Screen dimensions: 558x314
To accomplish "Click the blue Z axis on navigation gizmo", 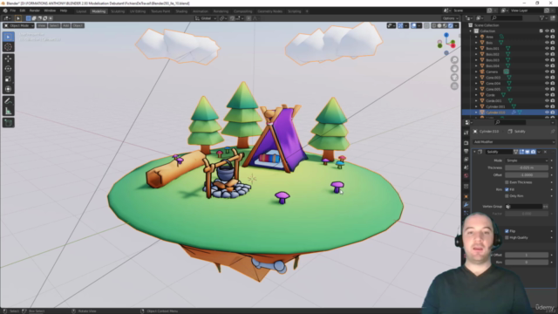I will (446, 35).
